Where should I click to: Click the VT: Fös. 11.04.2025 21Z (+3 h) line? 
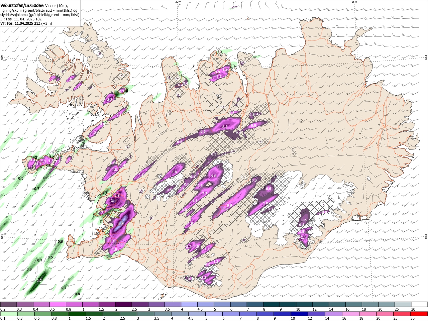pyautogui.click(x=26, y=23)
